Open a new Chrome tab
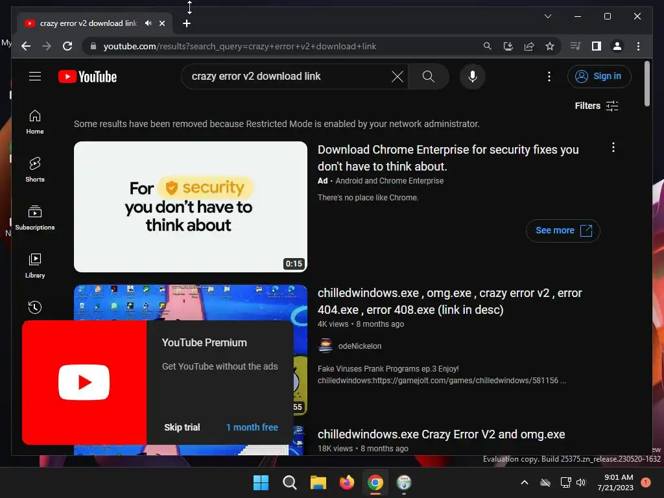 coord(186,23)
